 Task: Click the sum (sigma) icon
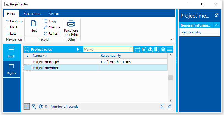(x=162, y=107)
